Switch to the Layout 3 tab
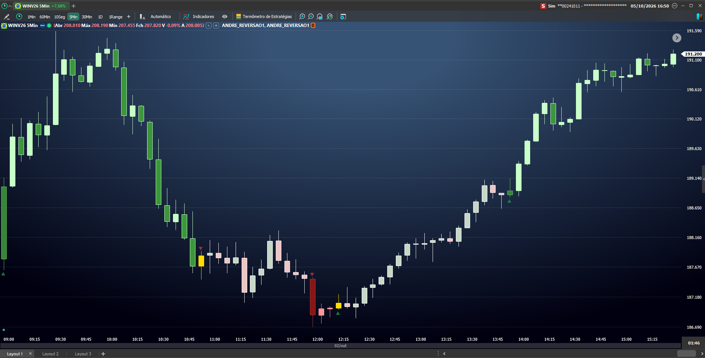 click(83, 354)
